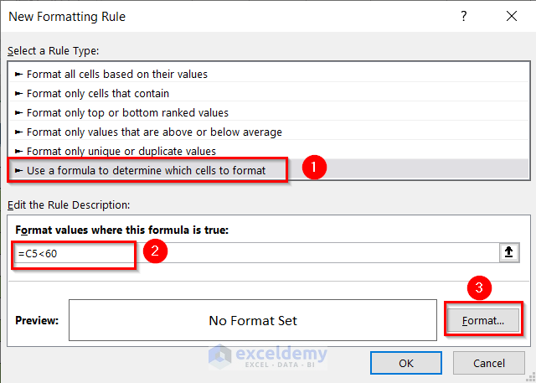The height and width of the screenshot is (383, 536).
Task: Click the red step 1 marker
Action: [313, 167]
